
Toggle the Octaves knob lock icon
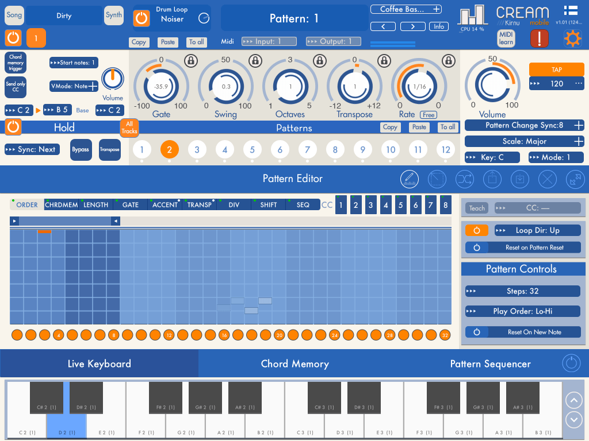pyautogui.click(x=320, y=60)
